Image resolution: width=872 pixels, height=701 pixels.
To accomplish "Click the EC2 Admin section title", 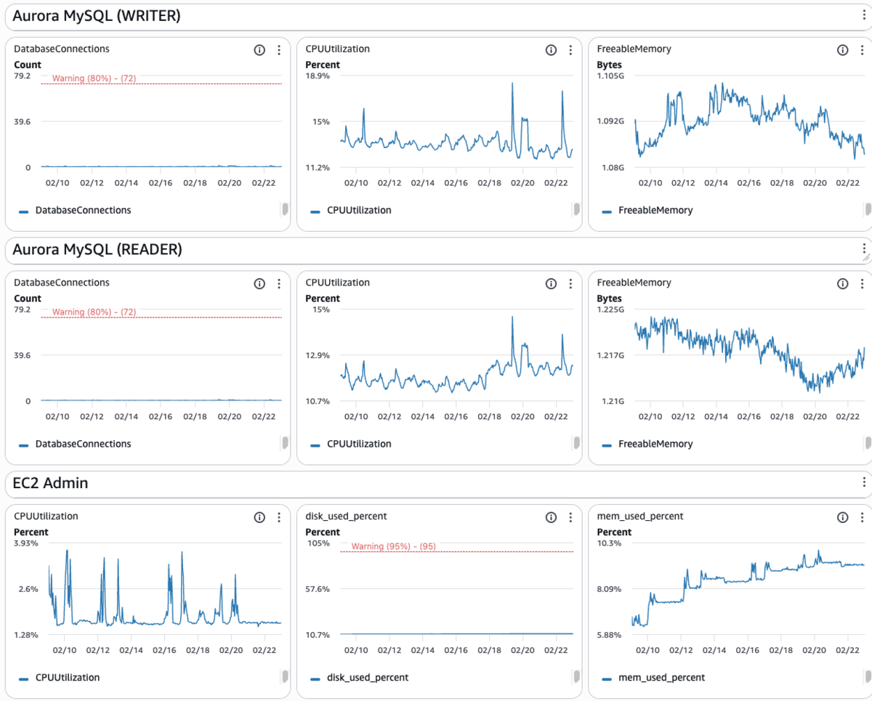I will coord(51,483).
